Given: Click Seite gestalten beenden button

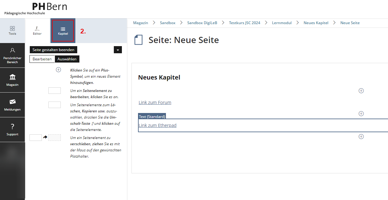Looking at the screenshot, I should [x=53, y=50].
